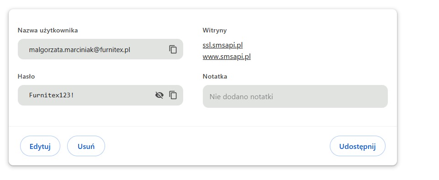This screenshot has width=439, height=180.
Task: Select the password field showing Furnitex123!
Action: coord(100,95)
